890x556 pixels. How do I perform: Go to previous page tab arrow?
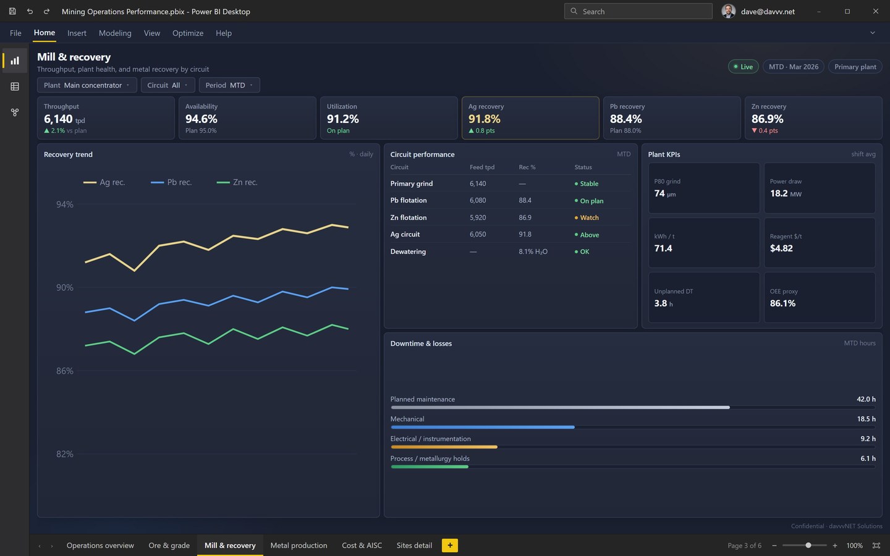[x=40, y=545]
